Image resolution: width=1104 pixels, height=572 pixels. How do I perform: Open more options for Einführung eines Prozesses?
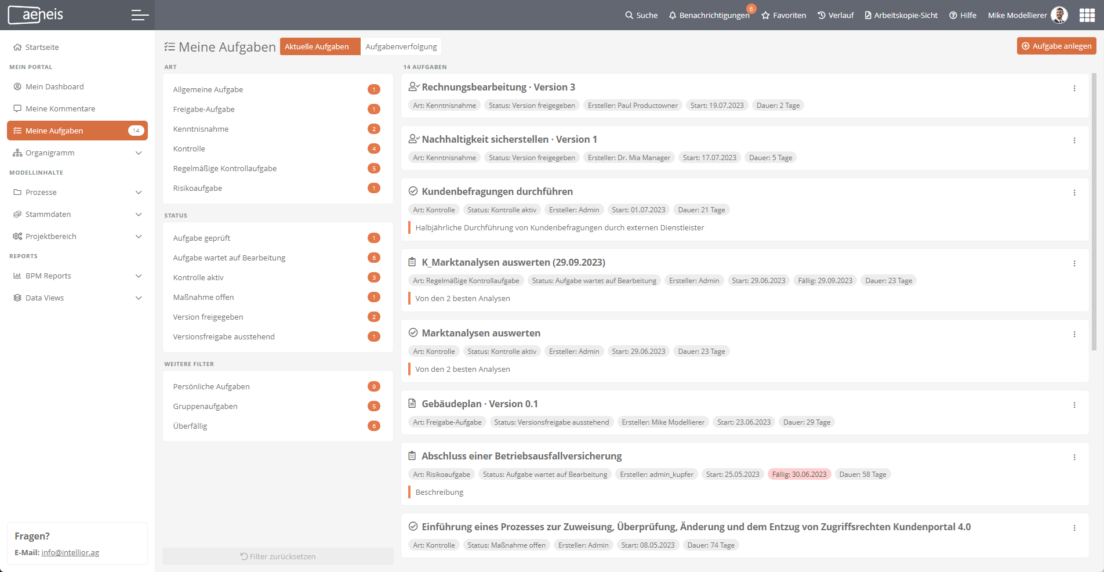pos(1074,528)
